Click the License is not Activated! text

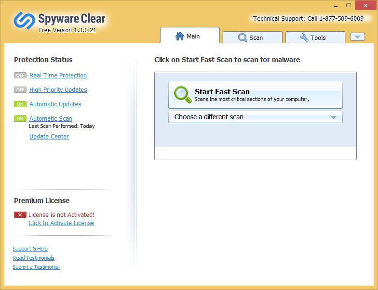point(61,214)
